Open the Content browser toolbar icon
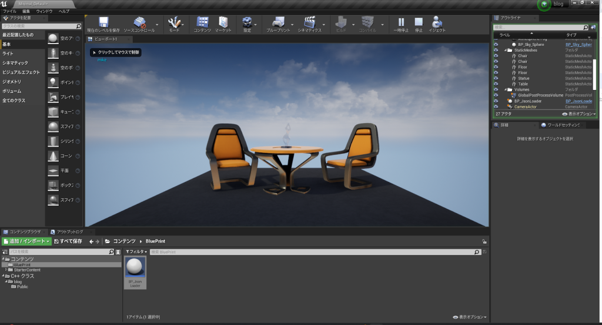 pos(202,22)
